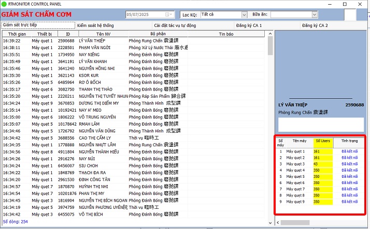
Task: Select row RMAH LÂM
Action: tap(134, 124)
